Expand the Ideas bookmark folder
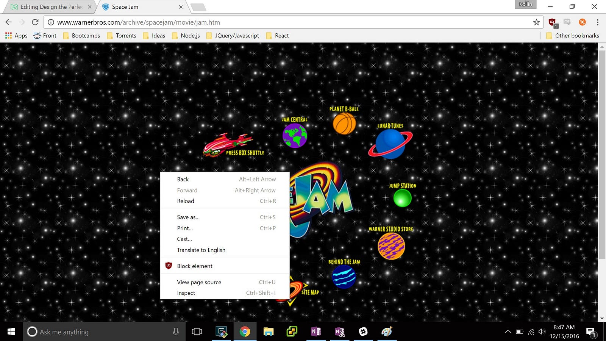This screenshot has width=606, height=341. tap(154, 36)
